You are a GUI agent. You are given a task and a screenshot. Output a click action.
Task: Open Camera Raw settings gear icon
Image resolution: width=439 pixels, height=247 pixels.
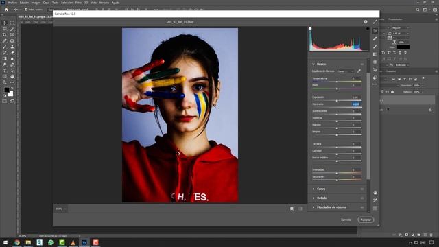pyautogui.click(x=366, y=21)
